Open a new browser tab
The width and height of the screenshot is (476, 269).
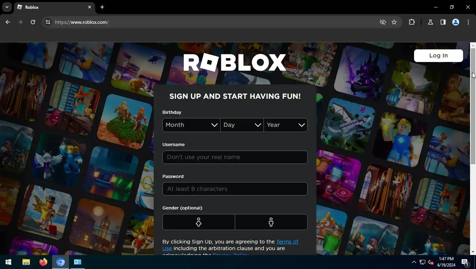point(102,7)
